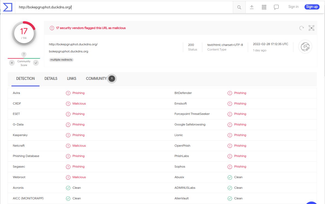Click the Phishing verdict for ESET

click(78, 114)
